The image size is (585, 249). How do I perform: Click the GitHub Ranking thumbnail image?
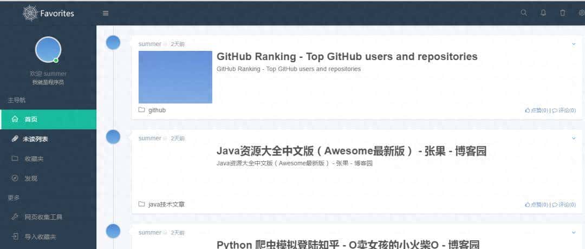pyautogui.click(x=175, y=77)
